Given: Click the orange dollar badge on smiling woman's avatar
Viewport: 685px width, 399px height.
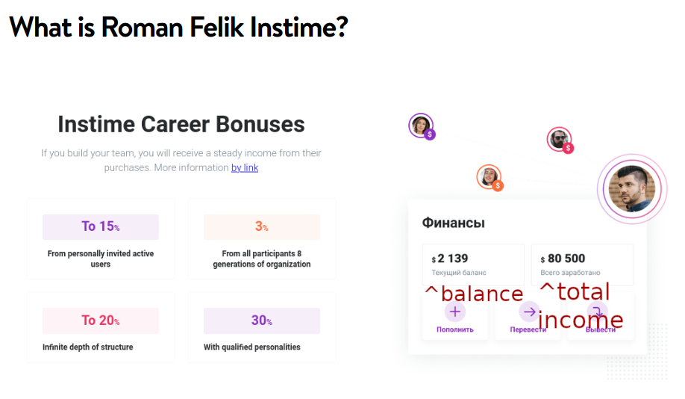Looking at the screenshot, I should point(498,186).
